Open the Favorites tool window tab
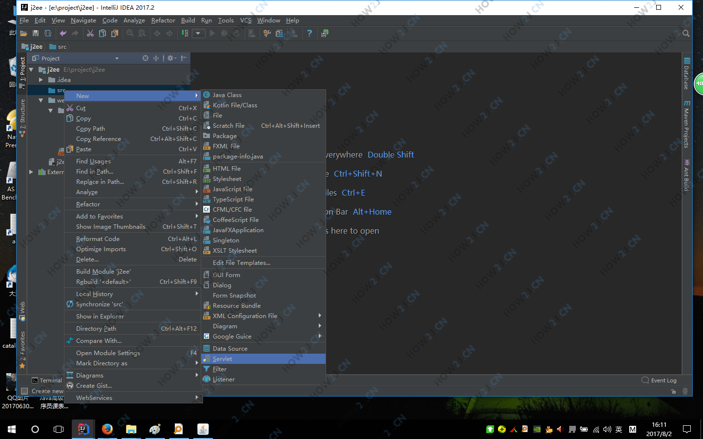703x439 pixels. point(22,350)
